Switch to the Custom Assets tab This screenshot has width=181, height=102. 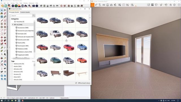click(x=25, y=12)
